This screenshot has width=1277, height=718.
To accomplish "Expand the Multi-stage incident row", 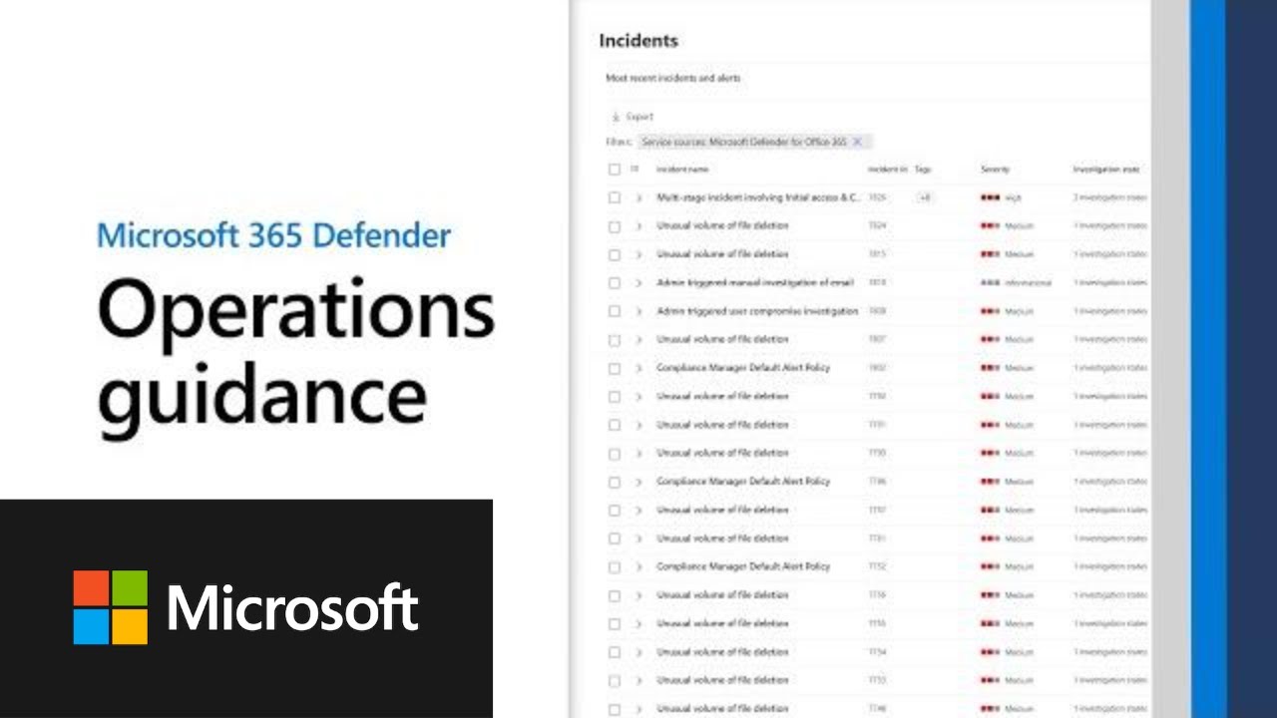I will click(x=638, y=197).
